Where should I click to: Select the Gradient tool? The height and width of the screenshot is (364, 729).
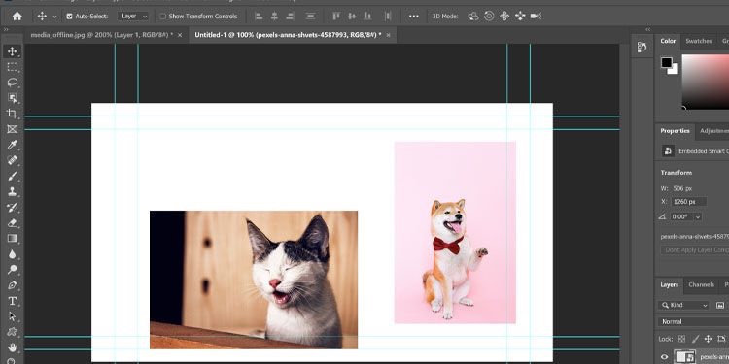[x=12, y=239]
